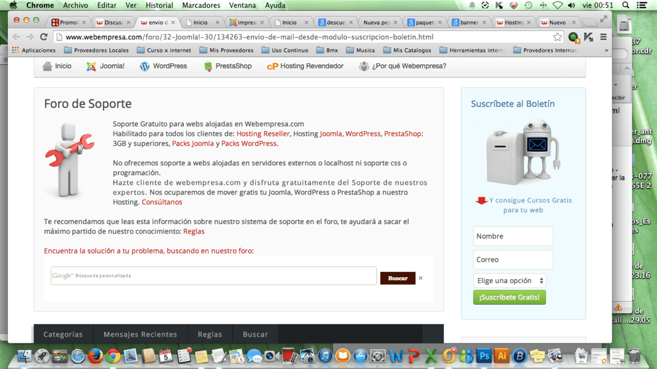The width and height of the screenshot is (657, 369).
Task: Click the Nombre input field
Action: point(513,236)
